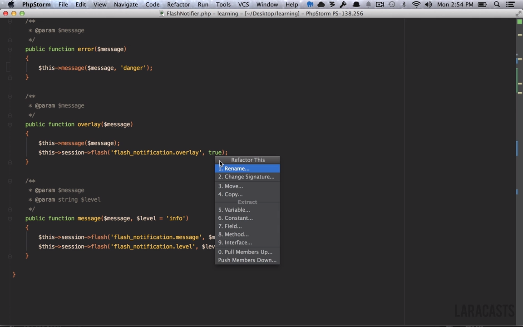Collapse doc comment above overlay() function

tap(10, 96)
